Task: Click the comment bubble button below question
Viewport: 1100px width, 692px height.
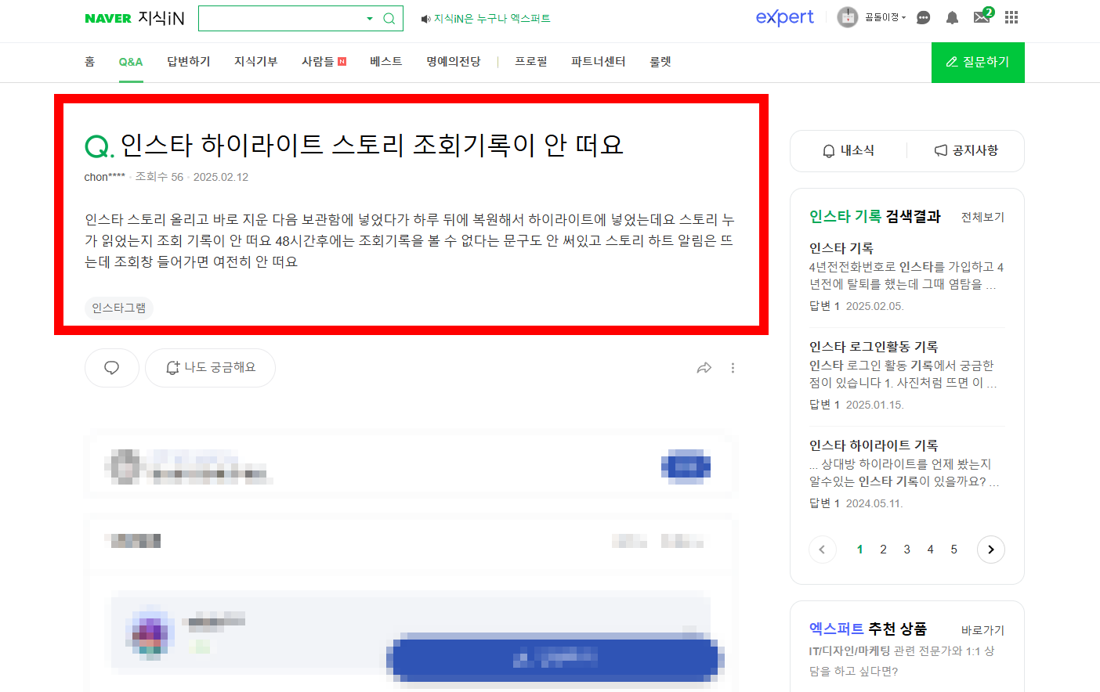Action: click(112, 368)
